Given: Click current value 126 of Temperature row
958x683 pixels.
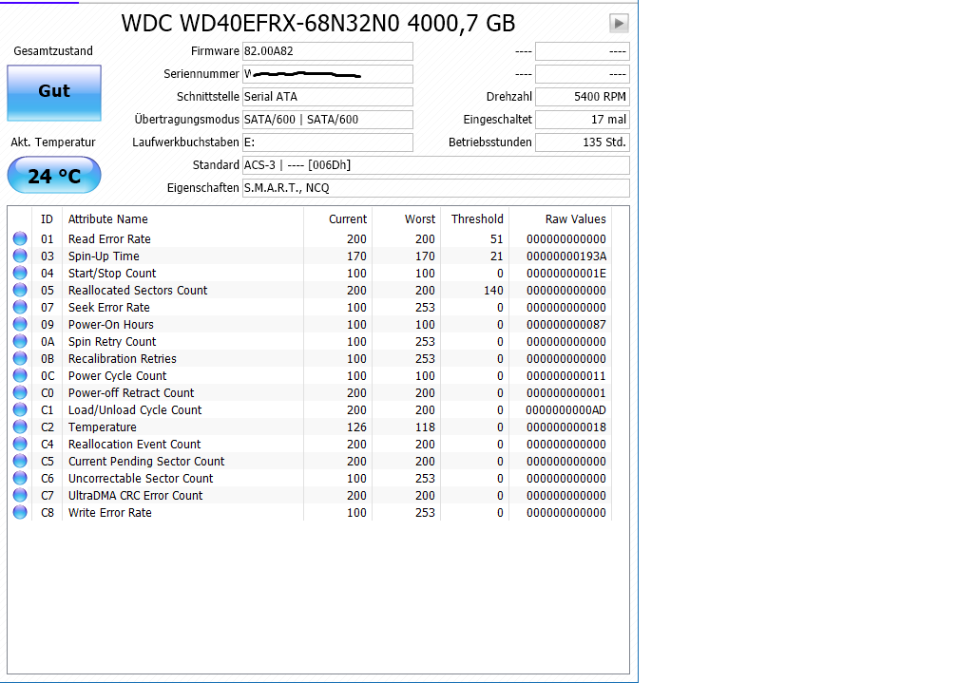Looking at the screenshot, I should pos(356,427).
